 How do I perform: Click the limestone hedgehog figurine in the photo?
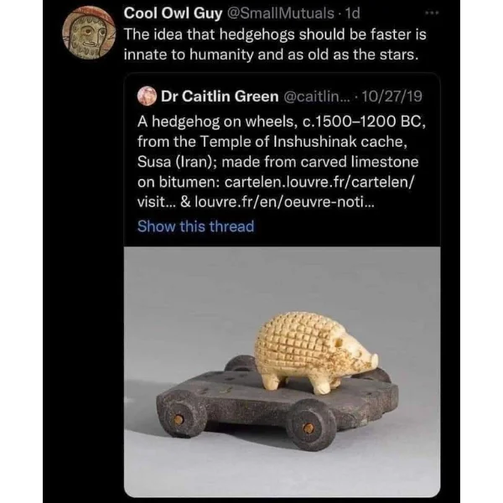[x=314, y=352]
